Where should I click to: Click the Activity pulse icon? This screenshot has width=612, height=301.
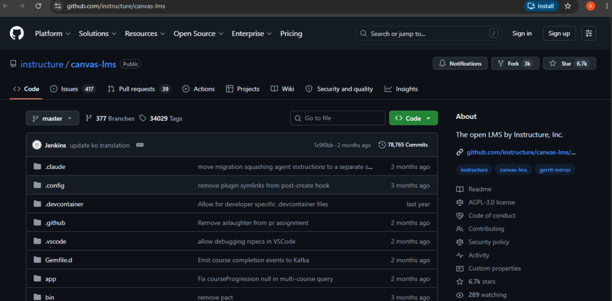coord(460,256)
